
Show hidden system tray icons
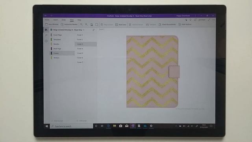point(176,126)
